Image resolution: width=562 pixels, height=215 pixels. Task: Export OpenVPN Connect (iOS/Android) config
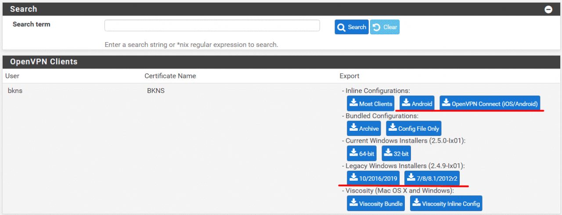point(490,104)
